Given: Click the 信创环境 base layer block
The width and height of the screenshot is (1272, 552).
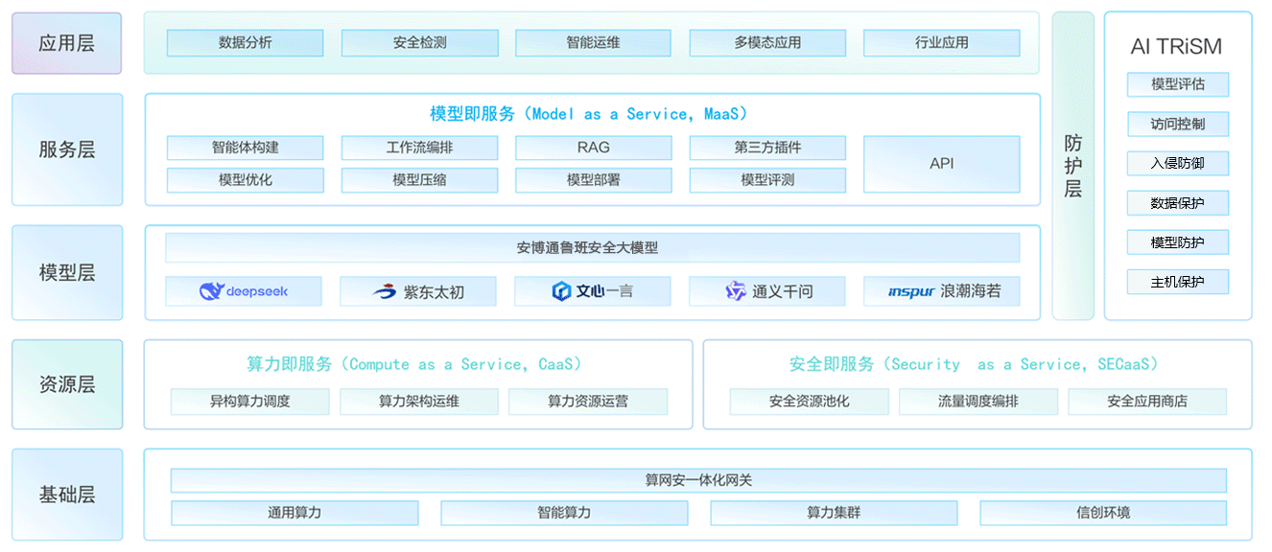Looking at the screenshot, I should pos(1102,513).
